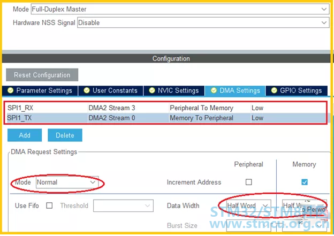
Task: Click the NVIC Settings green check icon
Action: (x=151, y=90)
